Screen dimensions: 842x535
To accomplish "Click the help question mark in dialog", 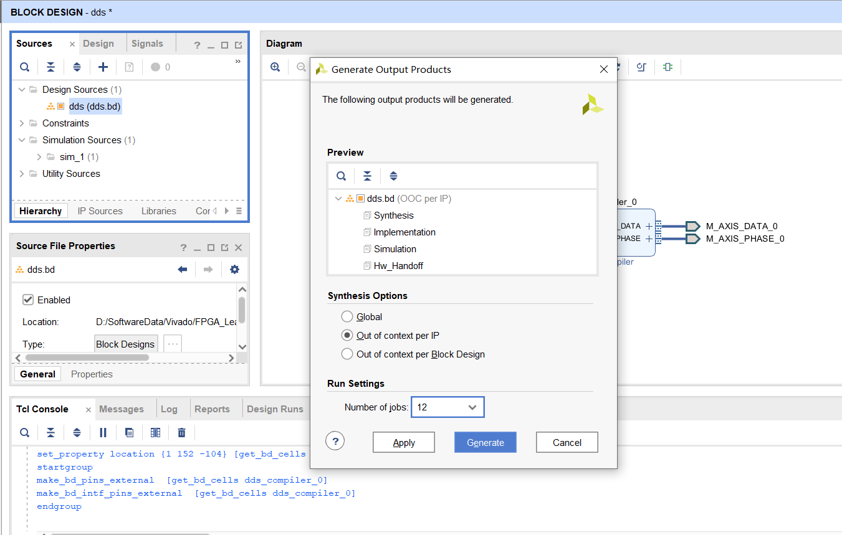I will (335, 442).
